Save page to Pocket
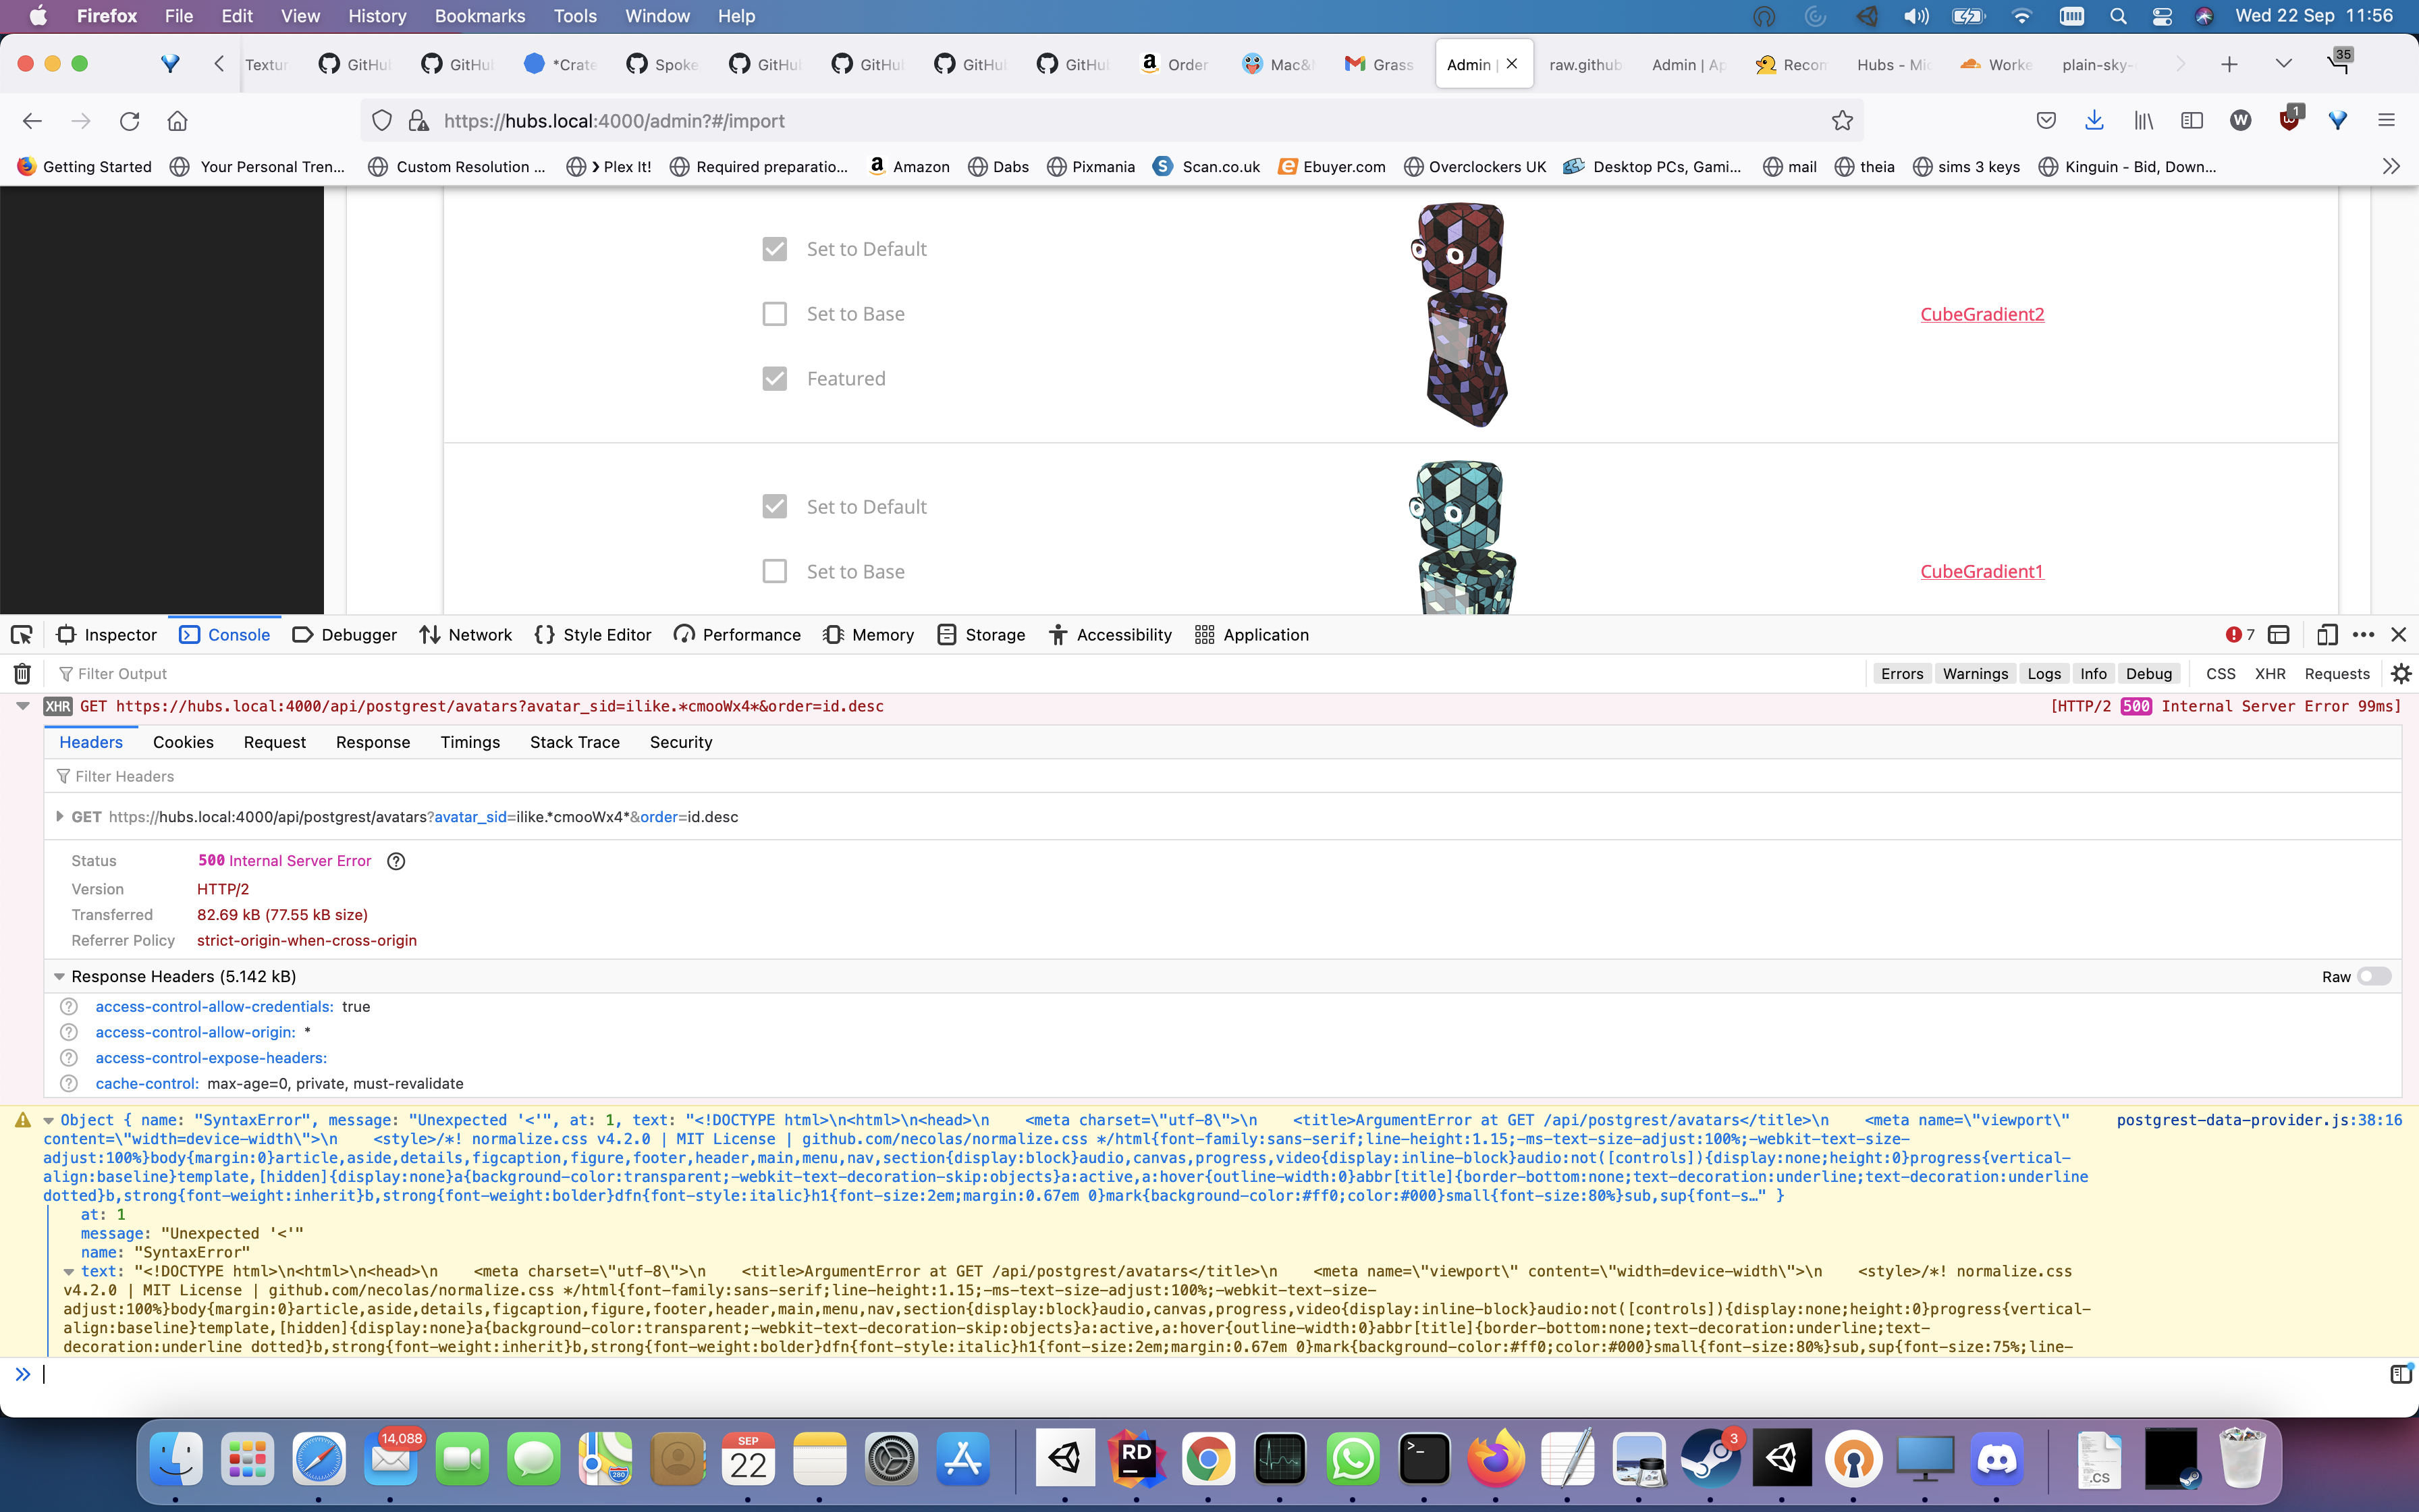Viewport: 2419px width, 1512px height. (x=2046, y=121)
